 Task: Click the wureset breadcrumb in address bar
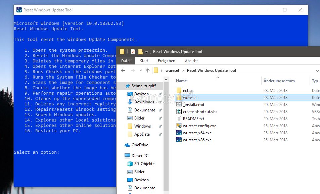click(172, 70)
